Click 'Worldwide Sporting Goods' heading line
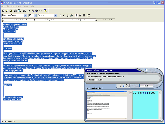The width and height of the screenshot is (165, 124). tap(15, 24)
